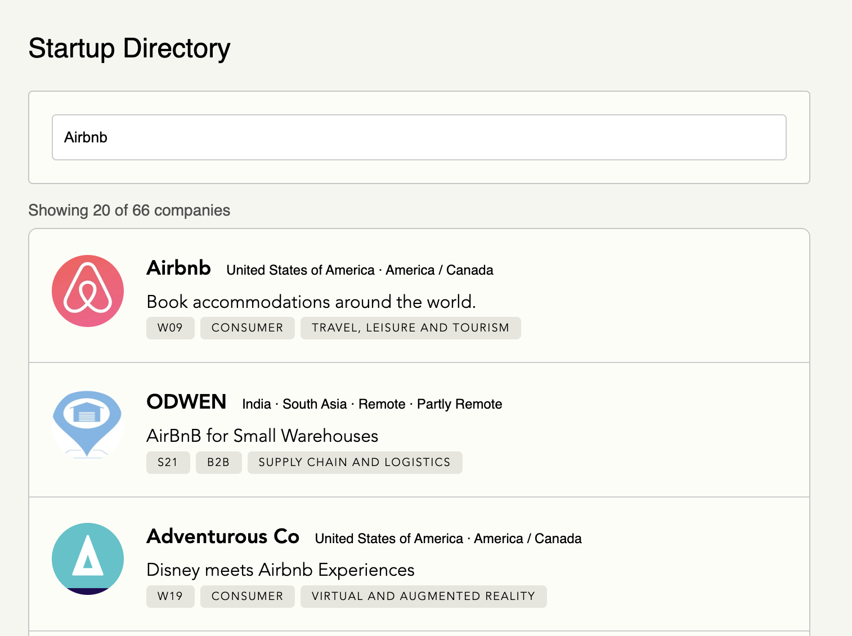Select the W09 batch tag
The width and height of the screenshot is (852, 636).
pos(171,328)
